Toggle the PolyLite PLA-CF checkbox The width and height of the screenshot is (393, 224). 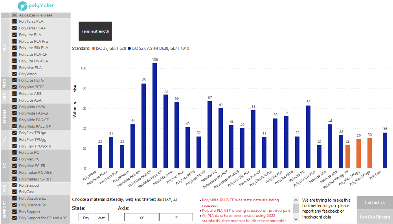tap(15, 54)
